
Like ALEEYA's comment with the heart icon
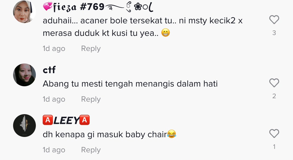click(x=274, y=134)
